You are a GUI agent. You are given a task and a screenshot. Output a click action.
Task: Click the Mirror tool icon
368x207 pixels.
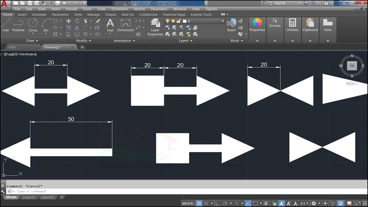tap(77, 28)
